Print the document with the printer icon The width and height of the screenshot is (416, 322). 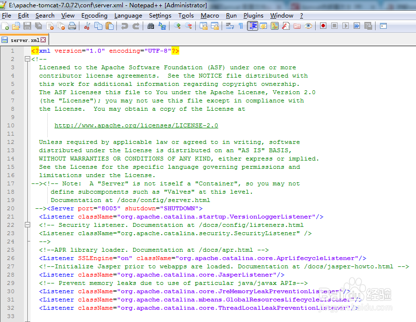tap(72, 26)
